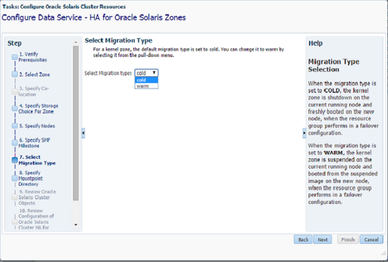
Task: Click the Back button
Action: [303, 240]
